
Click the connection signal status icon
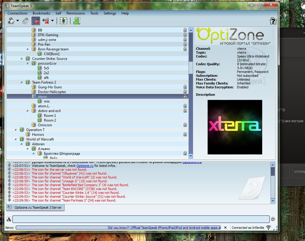tap(268, 228)
